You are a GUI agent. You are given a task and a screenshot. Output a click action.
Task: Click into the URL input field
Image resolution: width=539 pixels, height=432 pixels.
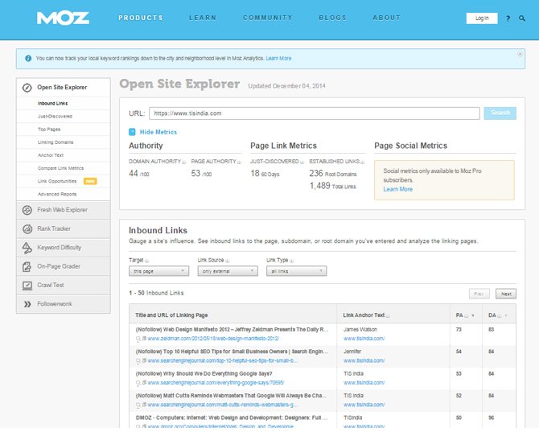coord(315,113)
